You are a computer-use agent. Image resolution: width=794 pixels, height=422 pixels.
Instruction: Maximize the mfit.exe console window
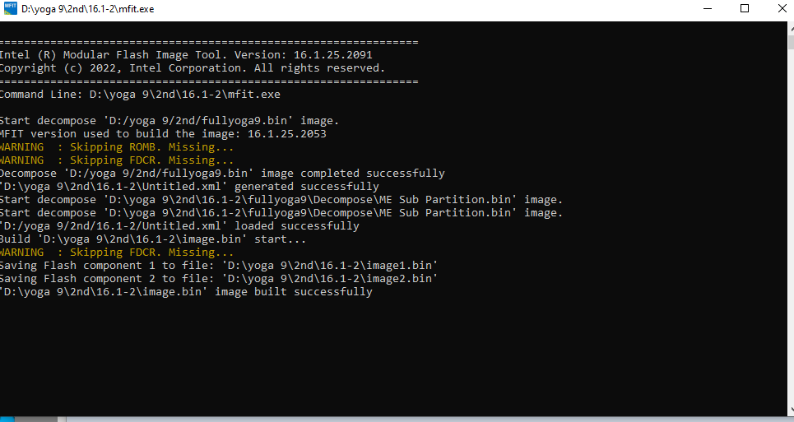(745, 8)
